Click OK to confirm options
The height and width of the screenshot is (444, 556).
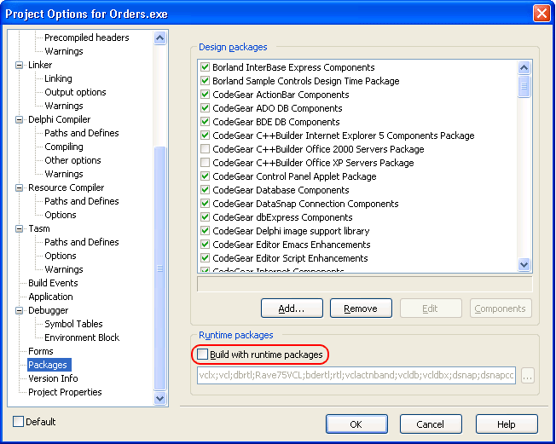click(x=356, y=424)
